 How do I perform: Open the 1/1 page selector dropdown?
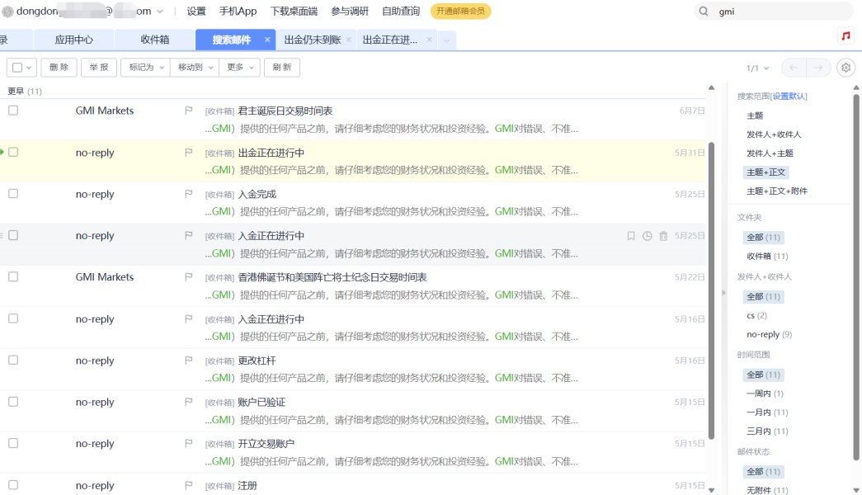758,68
